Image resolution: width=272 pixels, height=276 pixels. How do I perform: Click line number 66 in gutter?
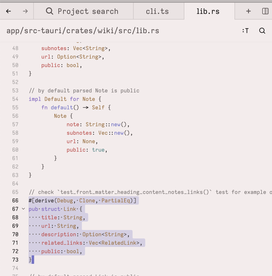tap(15, 200)
